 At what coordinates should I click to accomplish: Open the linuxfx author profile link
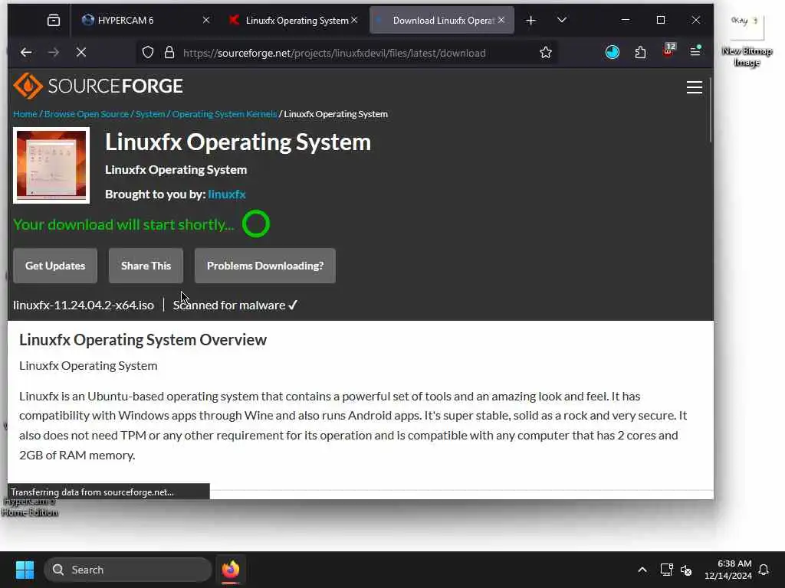point(227,194)
